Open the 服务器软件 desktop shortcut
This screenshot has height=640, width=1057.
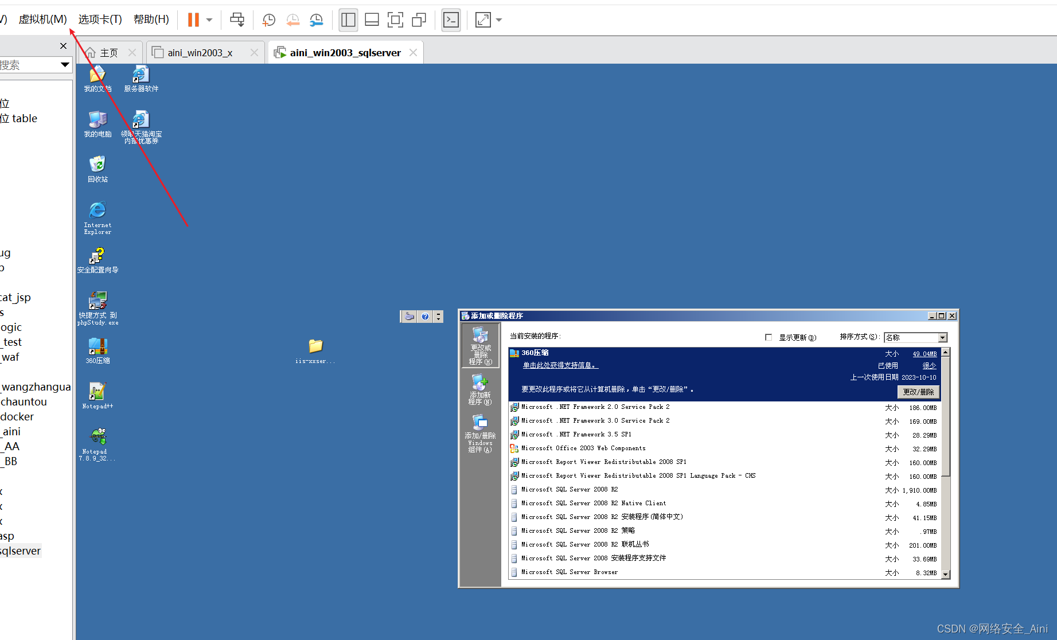click(141, 79)
